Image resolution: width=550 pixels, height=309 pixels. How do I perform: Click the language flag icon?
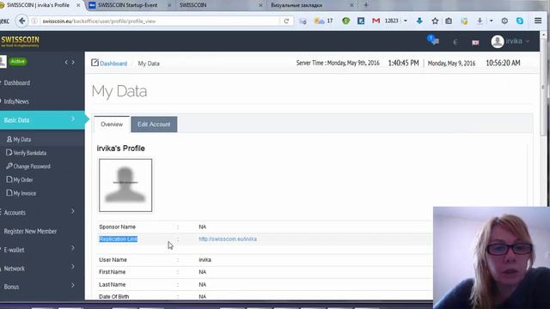pyautogui.click(x=475, y=42)
